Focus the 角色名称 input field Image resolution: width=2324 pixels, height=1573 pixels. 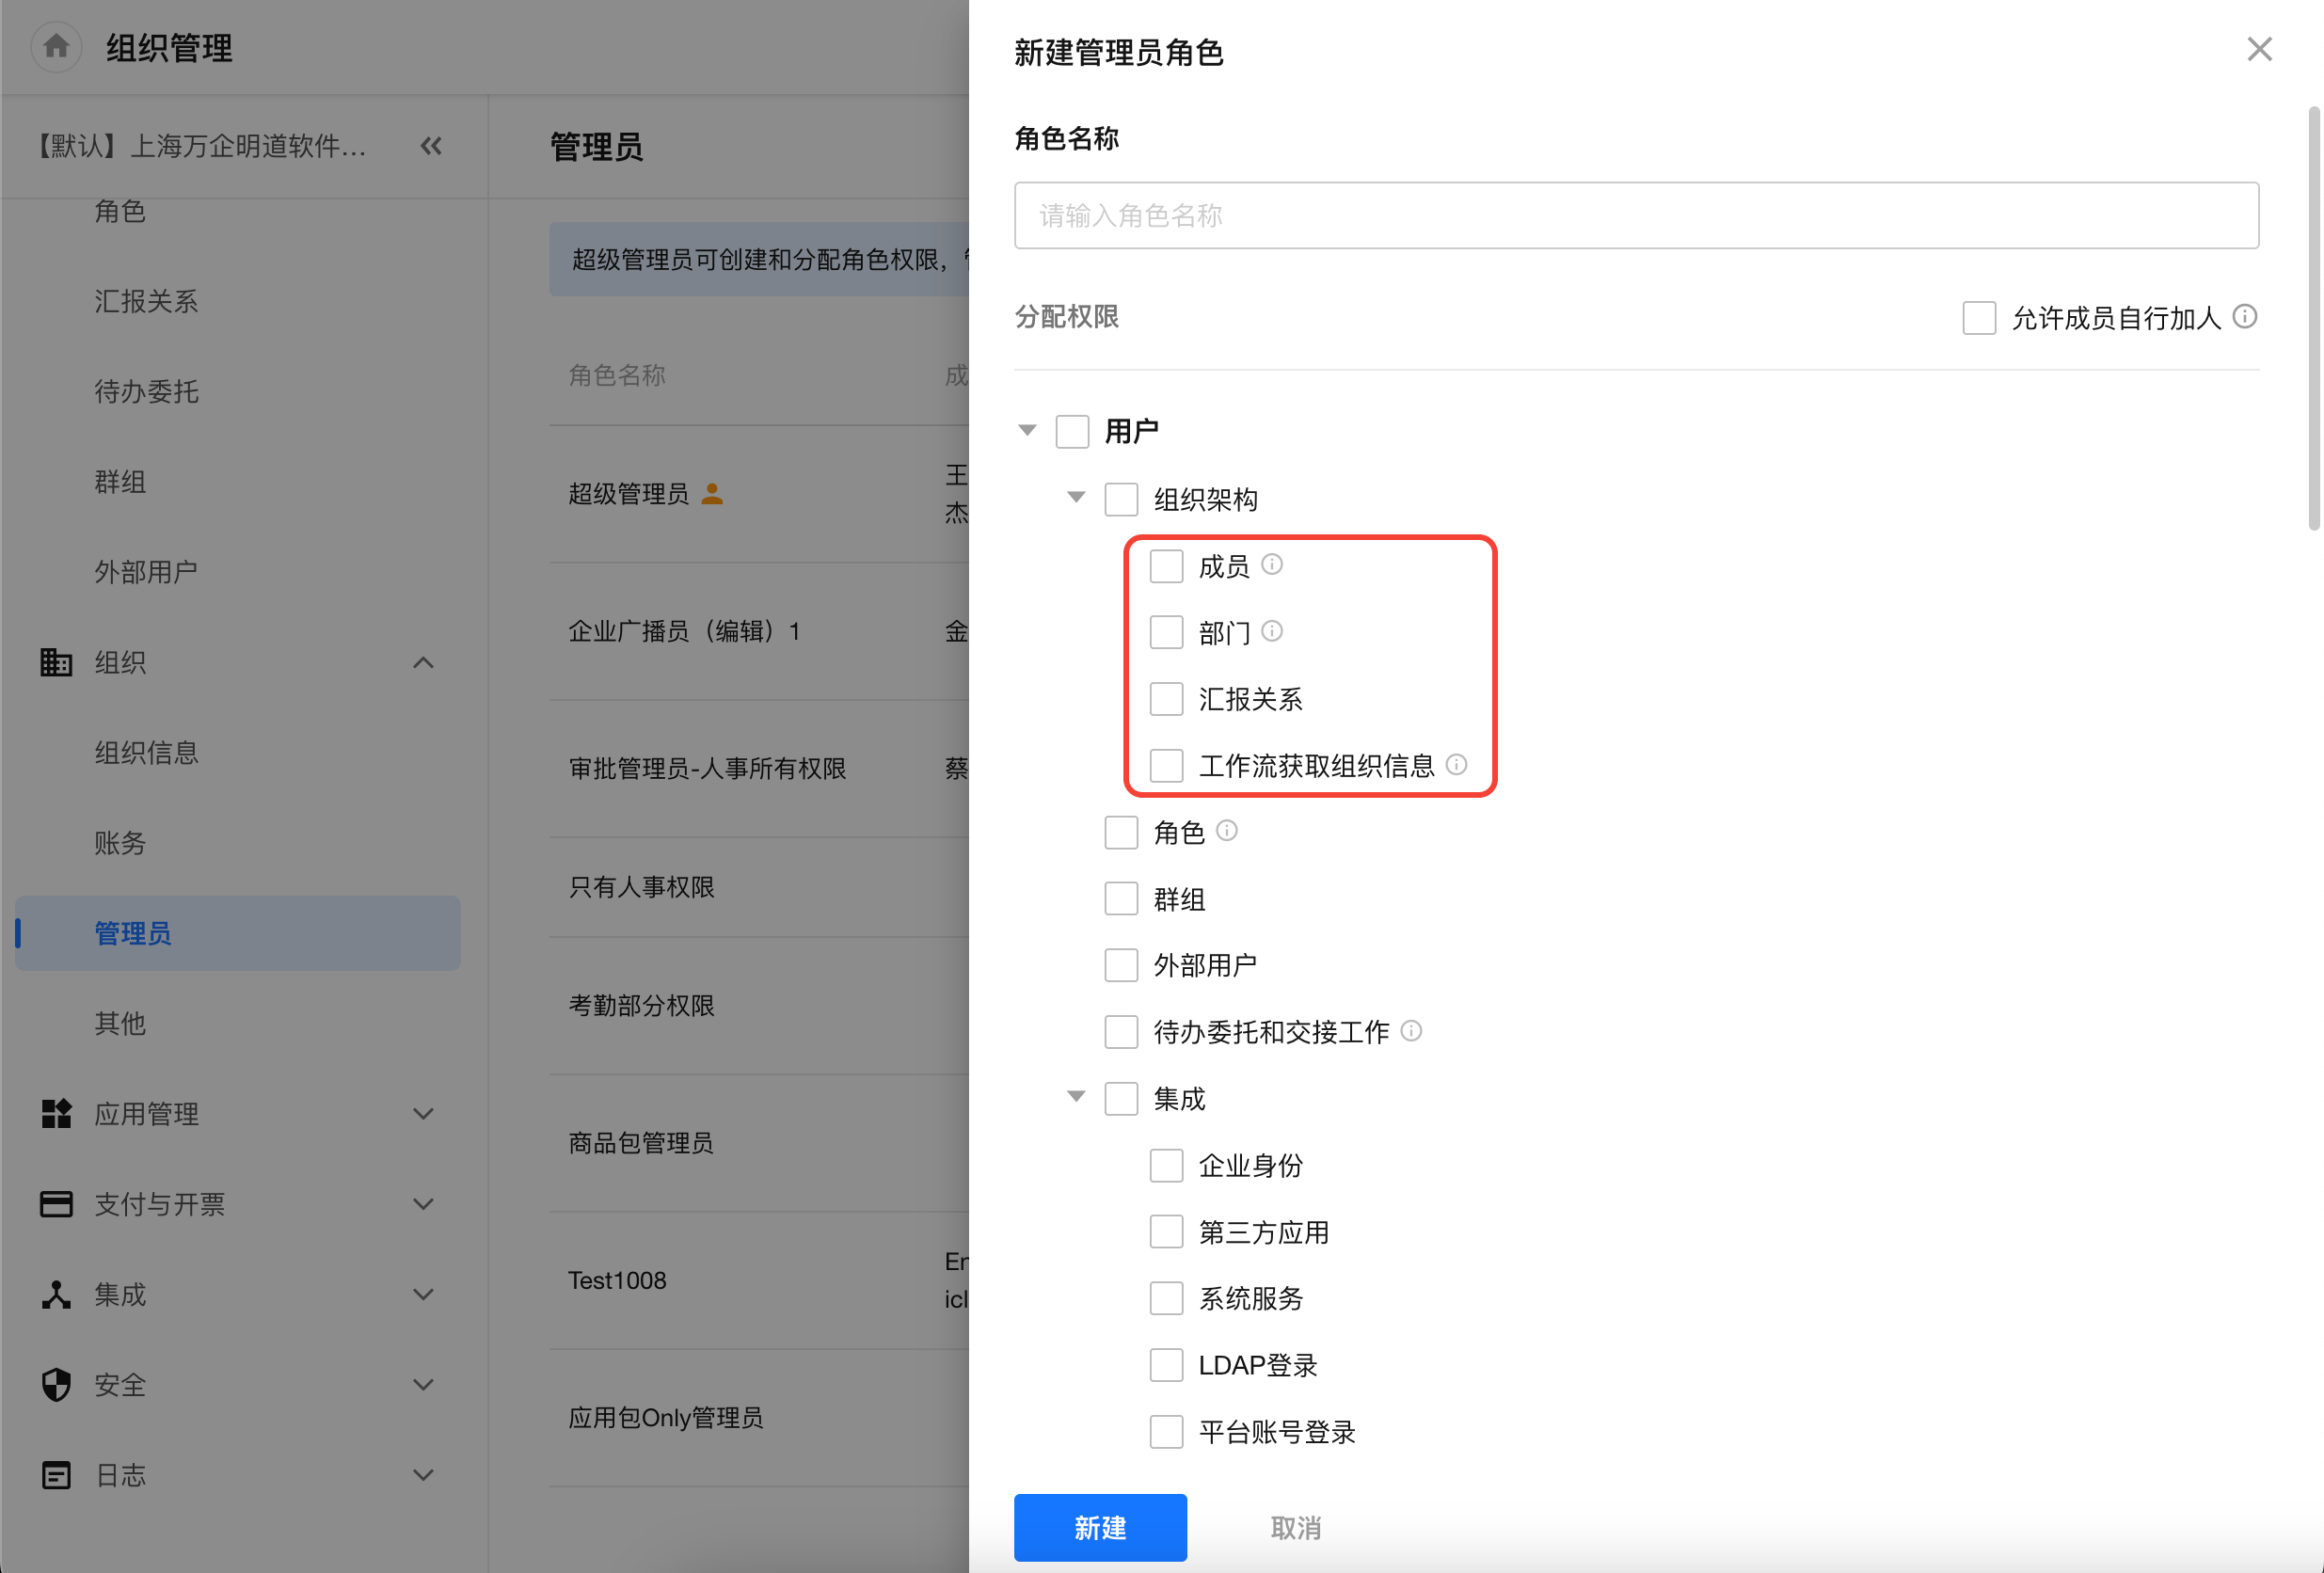1636,216
